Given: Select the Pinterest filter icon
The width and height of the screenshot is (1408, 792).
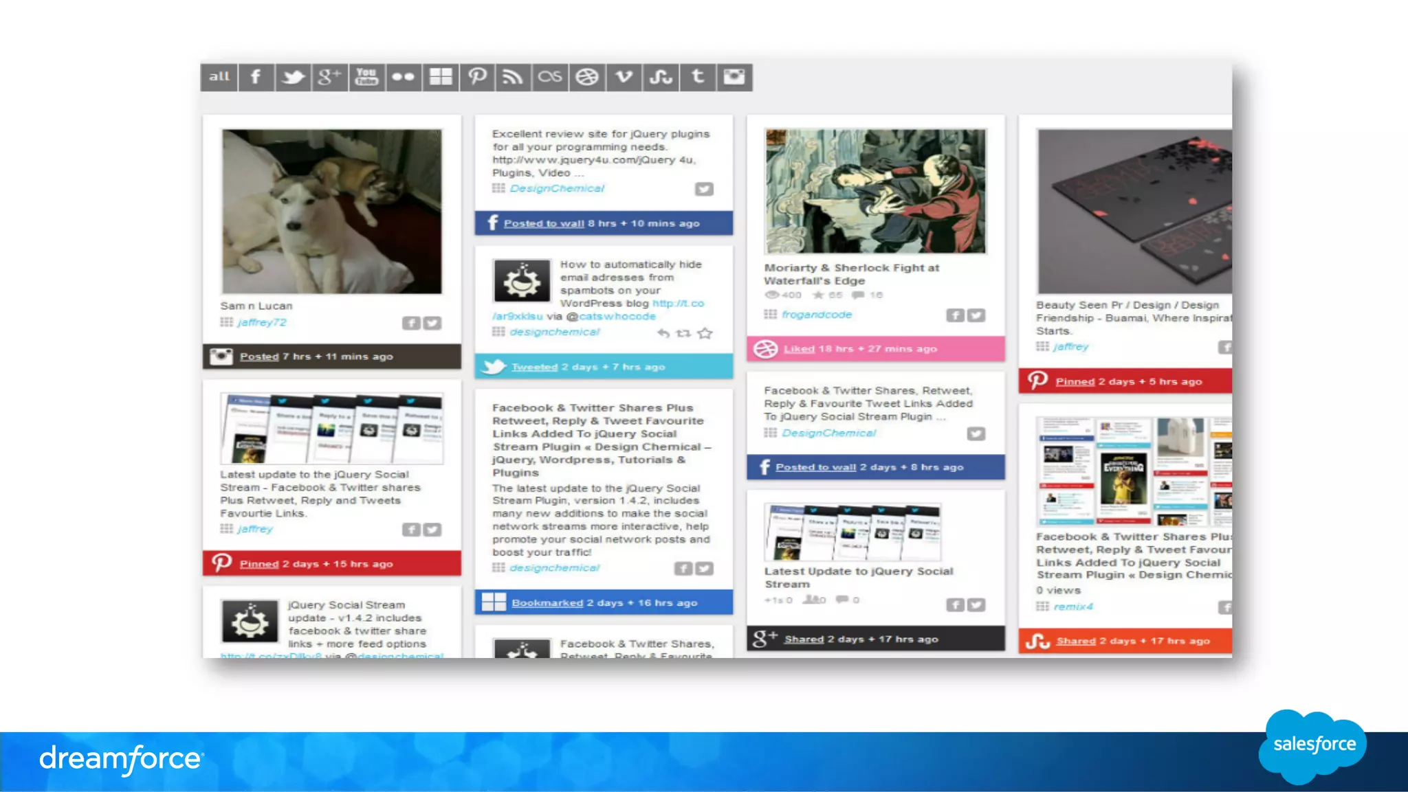Looking at the screenshot, I should (x=477, y=77).
